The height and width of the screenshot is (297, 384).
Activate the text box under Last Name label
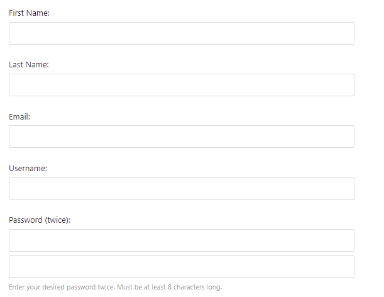point(181,85)
